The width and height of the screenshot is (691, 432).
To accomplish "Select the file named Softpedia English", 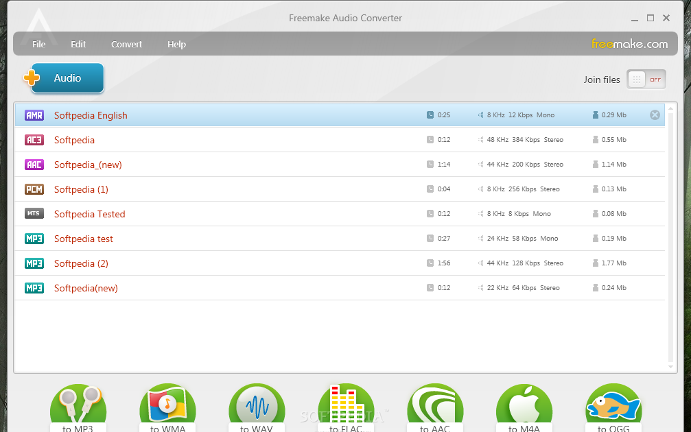I will [91, 115].
